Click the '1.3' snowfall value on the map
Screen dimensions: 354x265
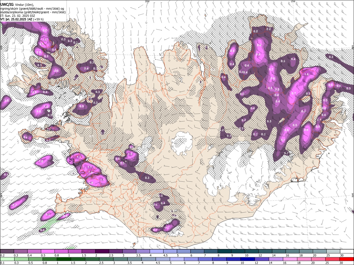79,157
